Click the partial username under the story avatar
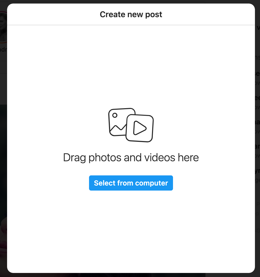Viewport: 260px width, 277px height. [x=3, y=50]
